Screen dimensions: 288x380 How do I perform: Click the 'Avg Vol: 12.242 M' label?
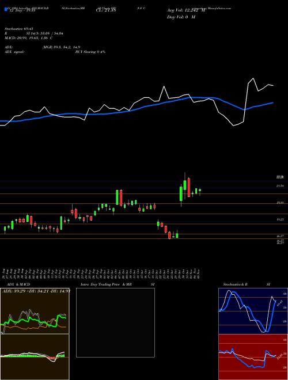click(x=186, y=10)
